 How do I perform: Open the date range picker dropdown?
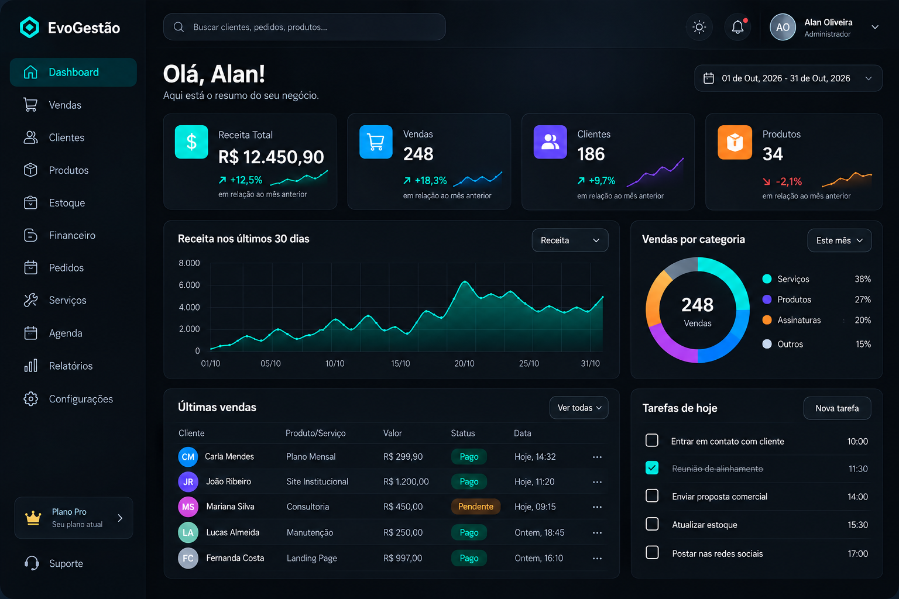[x=788, y=78]
